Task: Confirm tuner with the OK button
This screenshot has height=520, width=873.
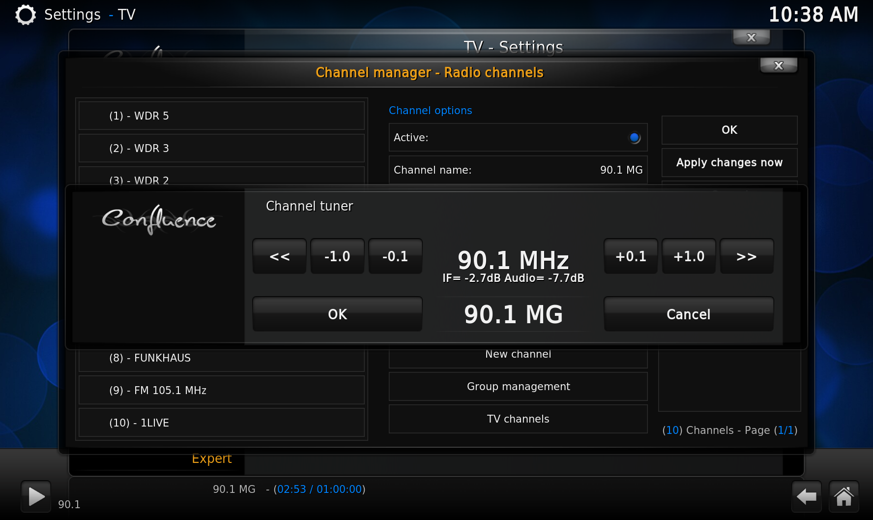Action: [x=337, y=314]
